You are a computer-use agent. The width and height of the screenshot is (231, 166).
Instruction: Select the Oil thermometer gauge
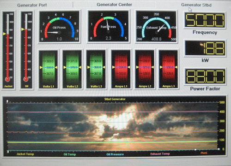(x=27, y=50)
